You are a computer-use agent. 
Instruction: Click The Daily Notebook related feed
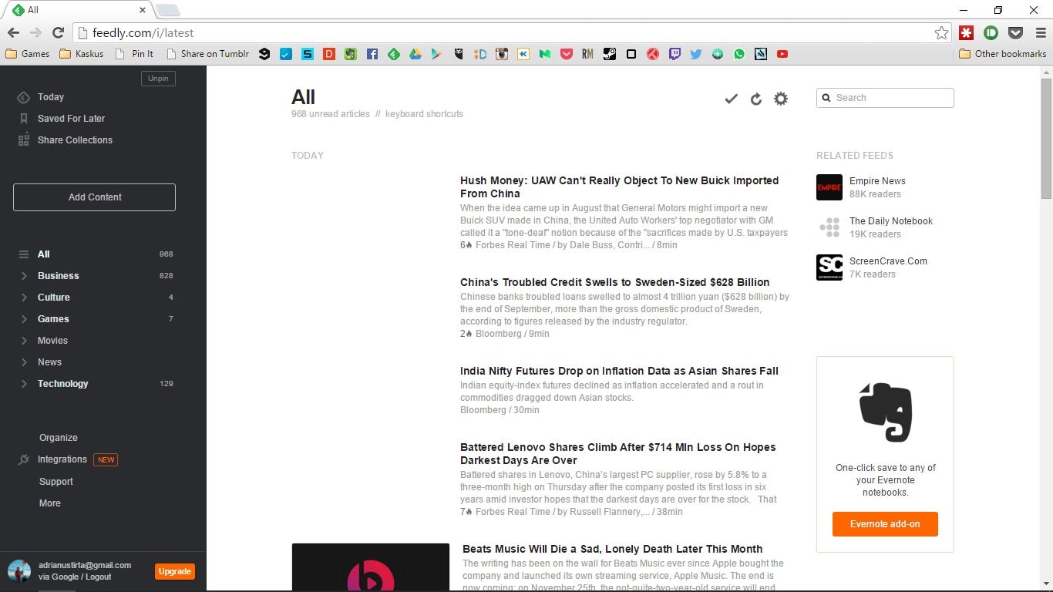(x=891, y=221)
